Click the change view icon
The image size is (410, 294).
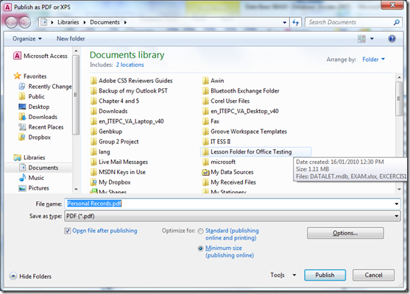pos(361,39)
